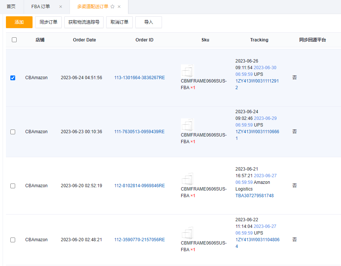Image resolution: width=341 pixels, height=266 pixels.
Task: Toggle the select-all checkbox in table header
Action: pyautogui.click(x=14, y=40)
